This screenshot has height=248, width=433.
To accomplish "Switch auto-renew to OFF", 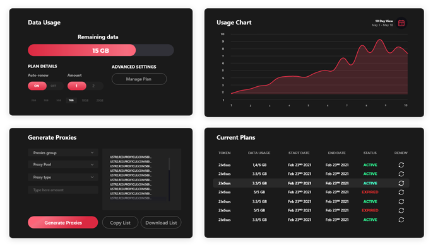I will coord(54,86).
